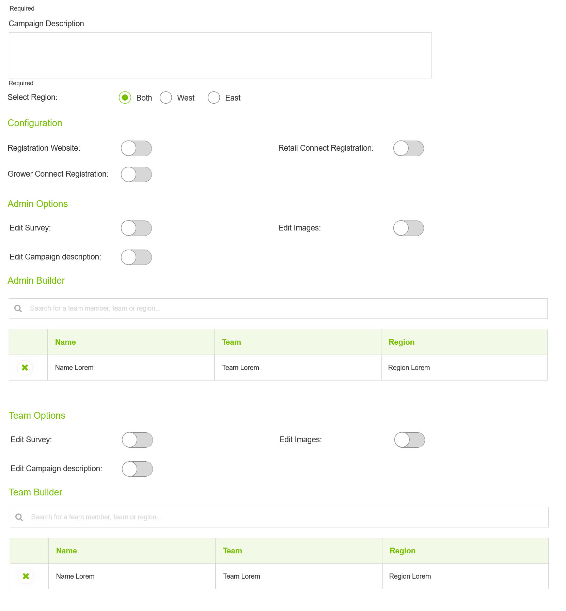Select the West region option

click(166, 98)
